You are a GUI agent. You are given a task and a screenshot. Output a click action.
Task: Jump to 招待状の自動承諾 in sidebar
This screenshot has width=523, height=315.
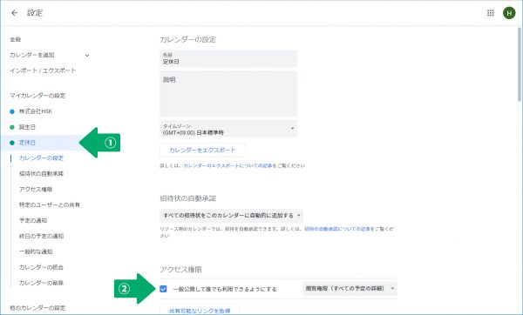pyautogui.click(x=41, y=174)
